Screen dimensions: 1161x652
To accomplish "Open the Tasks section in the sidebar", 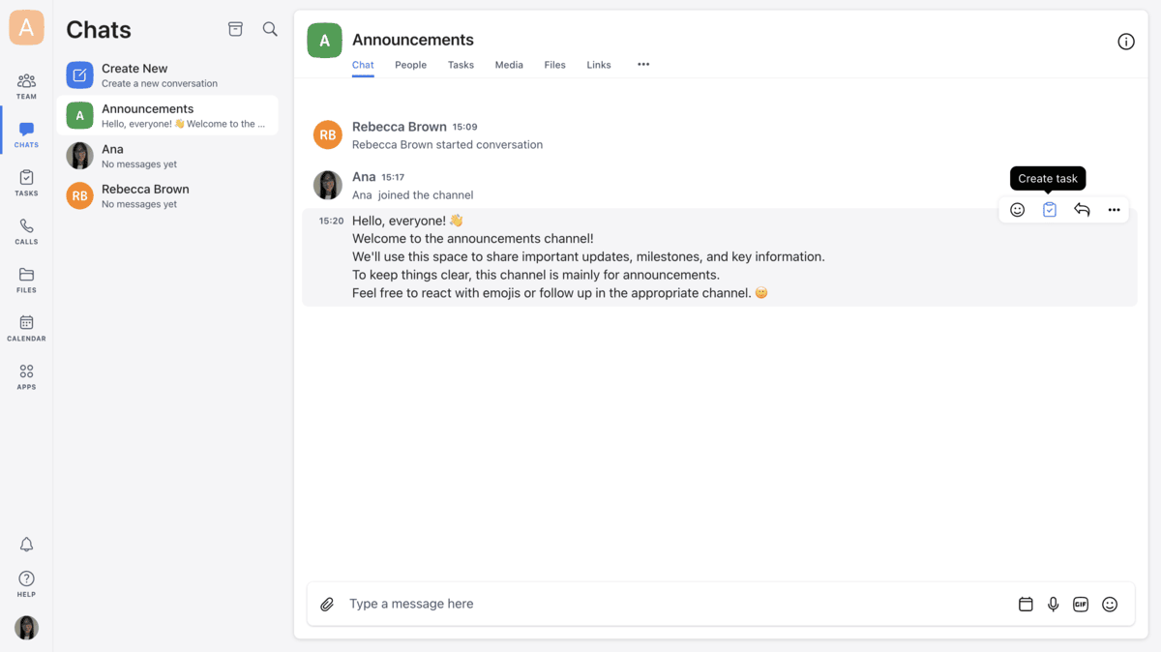I will [26, 182].
